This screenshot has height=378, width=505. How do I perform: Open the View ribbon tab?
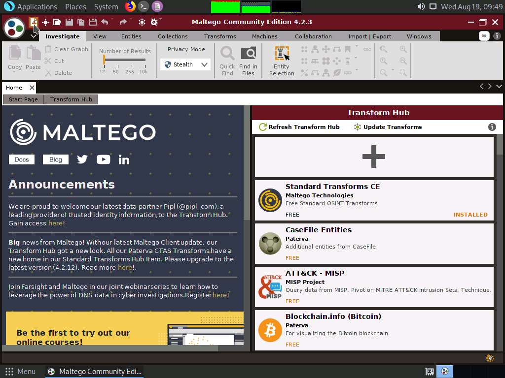100,36
